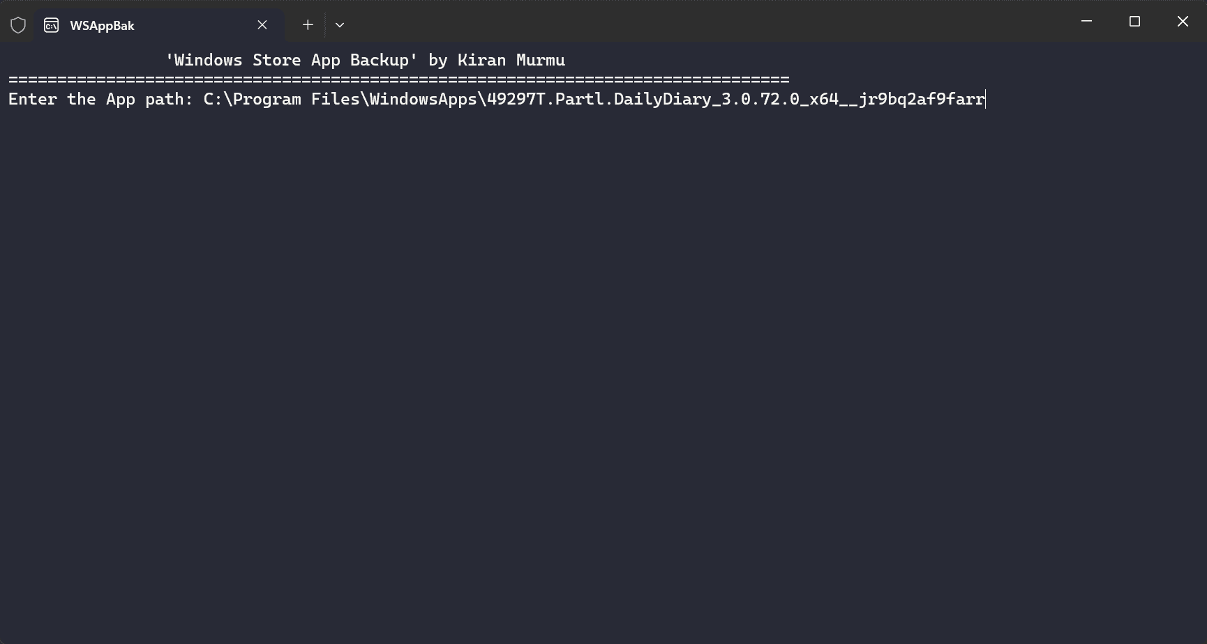Minimize the terminal window
Image resolution: width=1207 pixels, height=644 pixels.
click(x=1086, y=22)
